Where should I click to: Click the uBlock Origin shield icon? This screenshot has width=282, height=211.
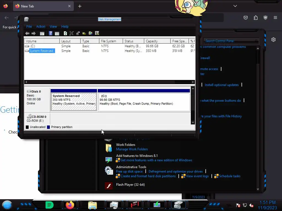[x=265, y=18]
